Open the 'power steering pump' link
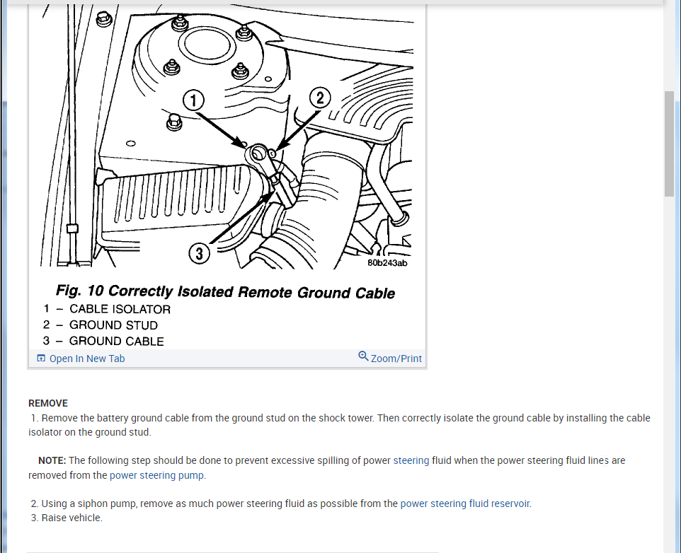This screenshot has width=681, height=553. tap(156, 475)
